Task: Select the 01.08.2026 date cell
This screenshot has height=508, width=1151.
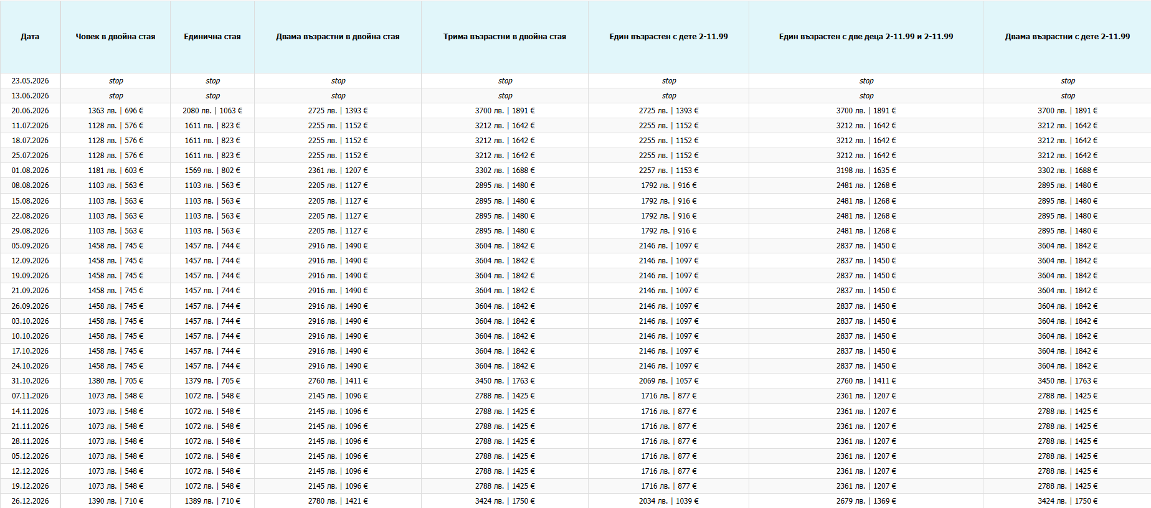Action: pyautogui.click(x=30, y=171)
